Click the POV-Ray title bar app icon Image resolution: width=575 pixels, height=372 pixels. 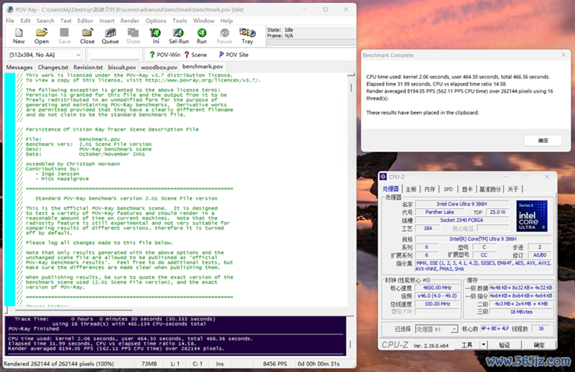(x=10, y=9)
